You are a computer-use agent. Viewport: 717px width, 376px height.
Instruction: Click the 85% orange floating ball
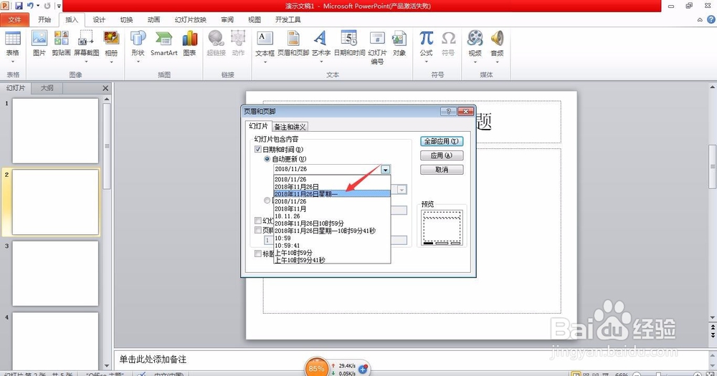click(316, 367)
